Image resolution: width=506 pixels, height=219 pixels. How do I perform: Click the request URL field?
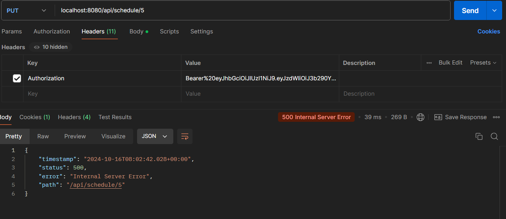pos(253,10)
